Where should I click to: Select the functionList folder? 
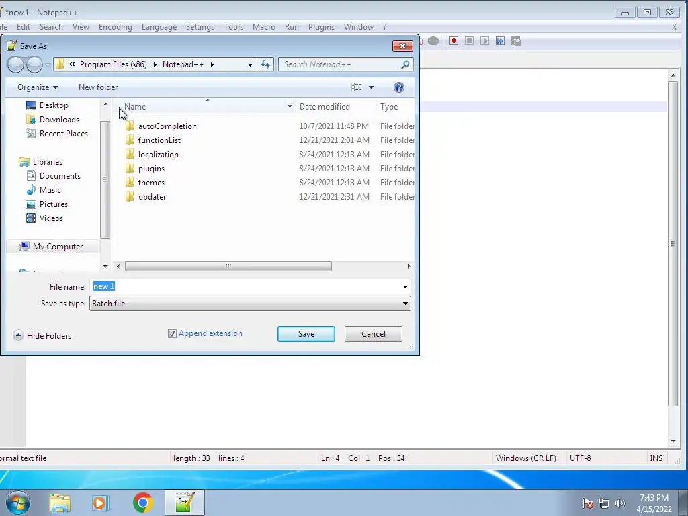(x=159, y=140)
